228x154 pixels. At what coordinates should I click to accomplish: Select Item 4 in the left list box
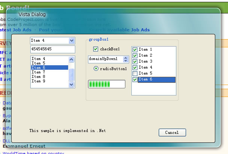(49, 59)
